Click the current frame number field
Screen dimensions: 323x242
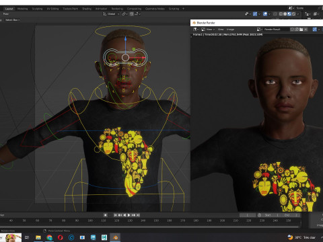[248, 215]
